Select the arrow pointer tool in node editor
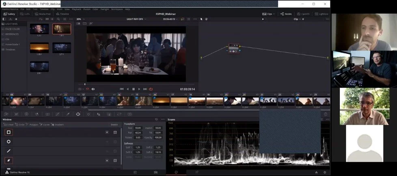 (x=201, y=19)
